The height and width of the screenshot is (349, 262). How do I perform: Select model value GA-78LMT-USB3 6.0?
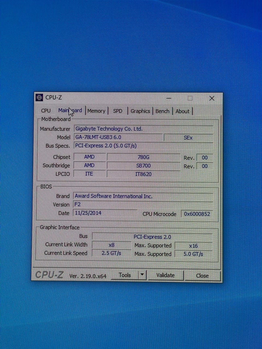(x=118, y=137)
